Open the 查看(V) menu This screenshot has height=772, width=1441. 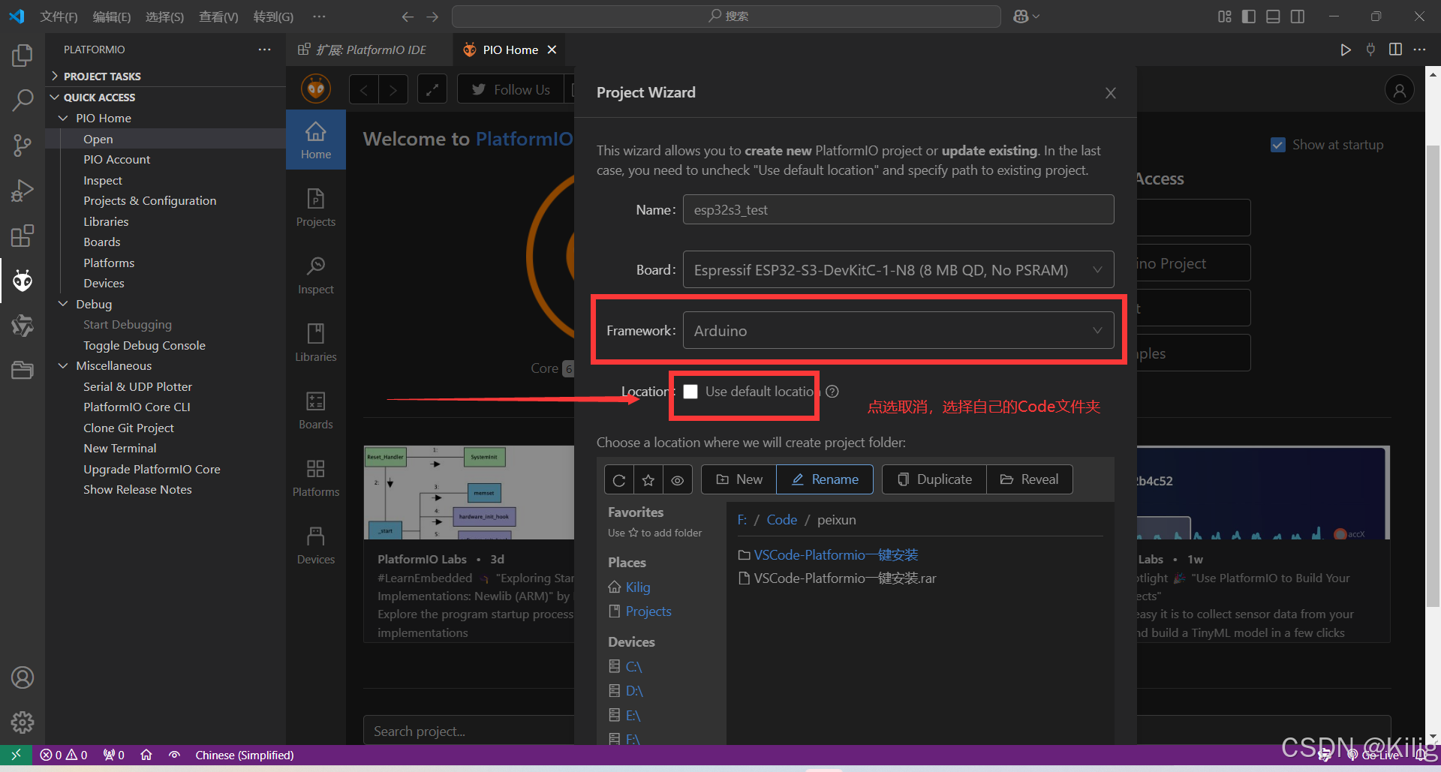218,17
